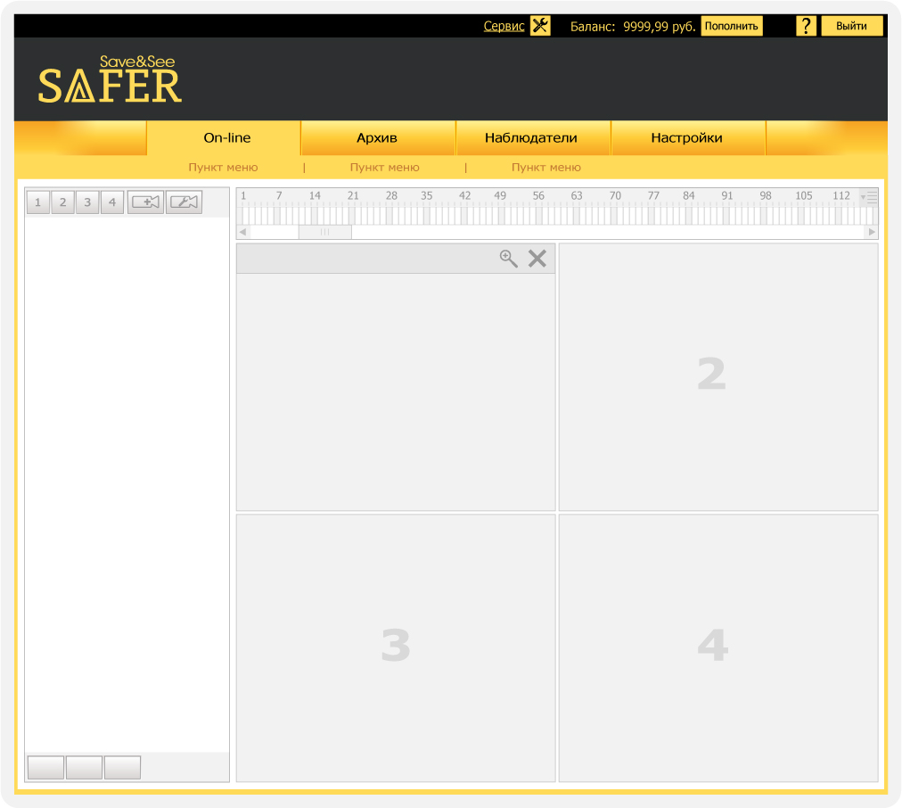Go to the Наблюдатели tab

(x=531, y=138)
